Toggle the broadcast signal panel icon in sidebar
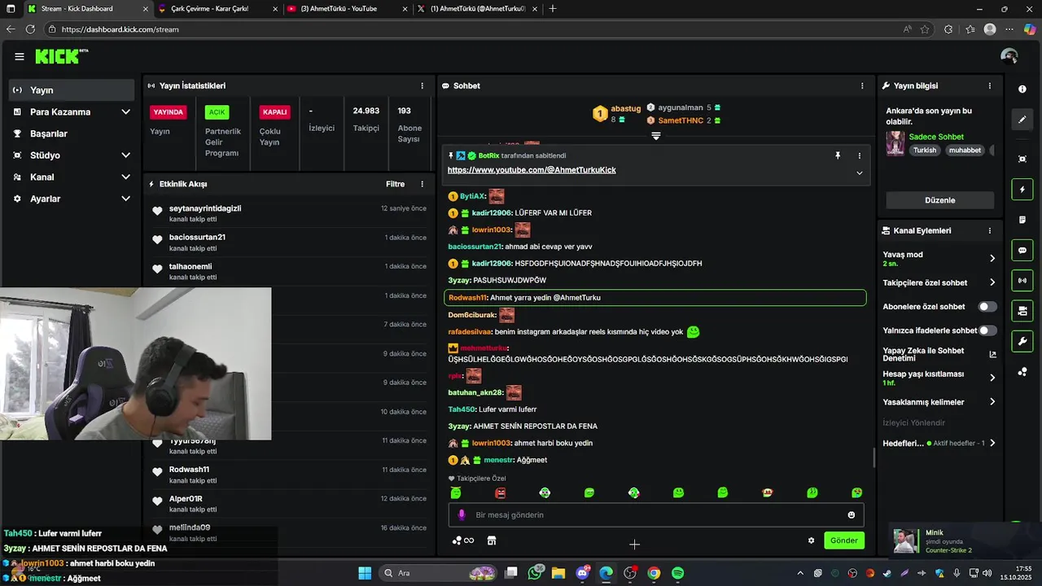This screenshot has height=586, width=1042. pyautogui.click(x=1022, y=281)
